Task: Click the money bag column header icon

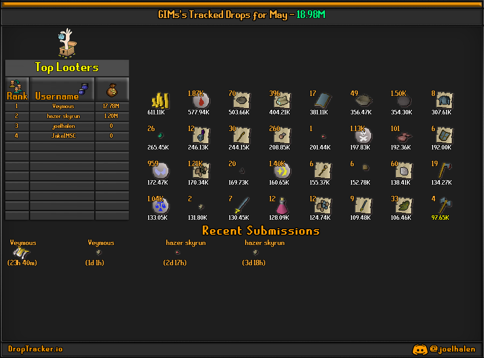Action: (112, 90)
